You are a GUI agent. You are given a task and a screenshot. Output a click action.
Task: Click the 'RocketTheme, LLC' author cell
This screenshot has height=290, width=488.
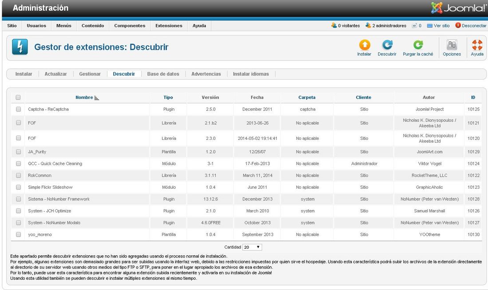(429, 175)
